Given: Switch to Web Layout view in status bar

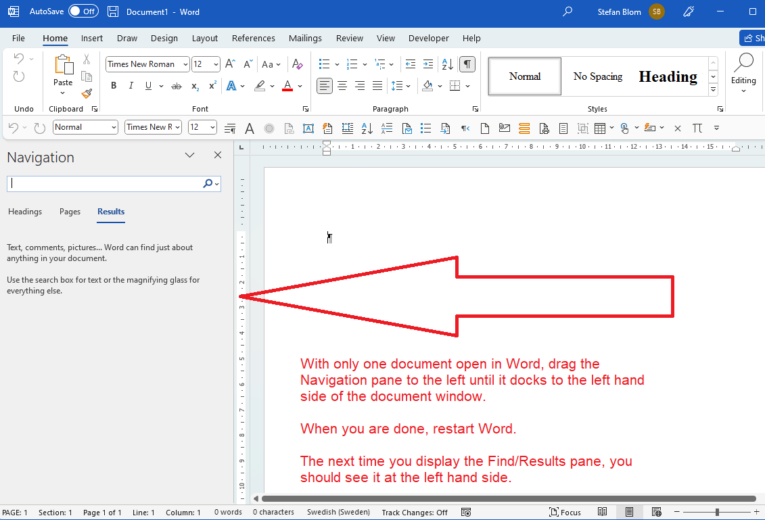Looking at the screenshot, I should click(657, 512).
